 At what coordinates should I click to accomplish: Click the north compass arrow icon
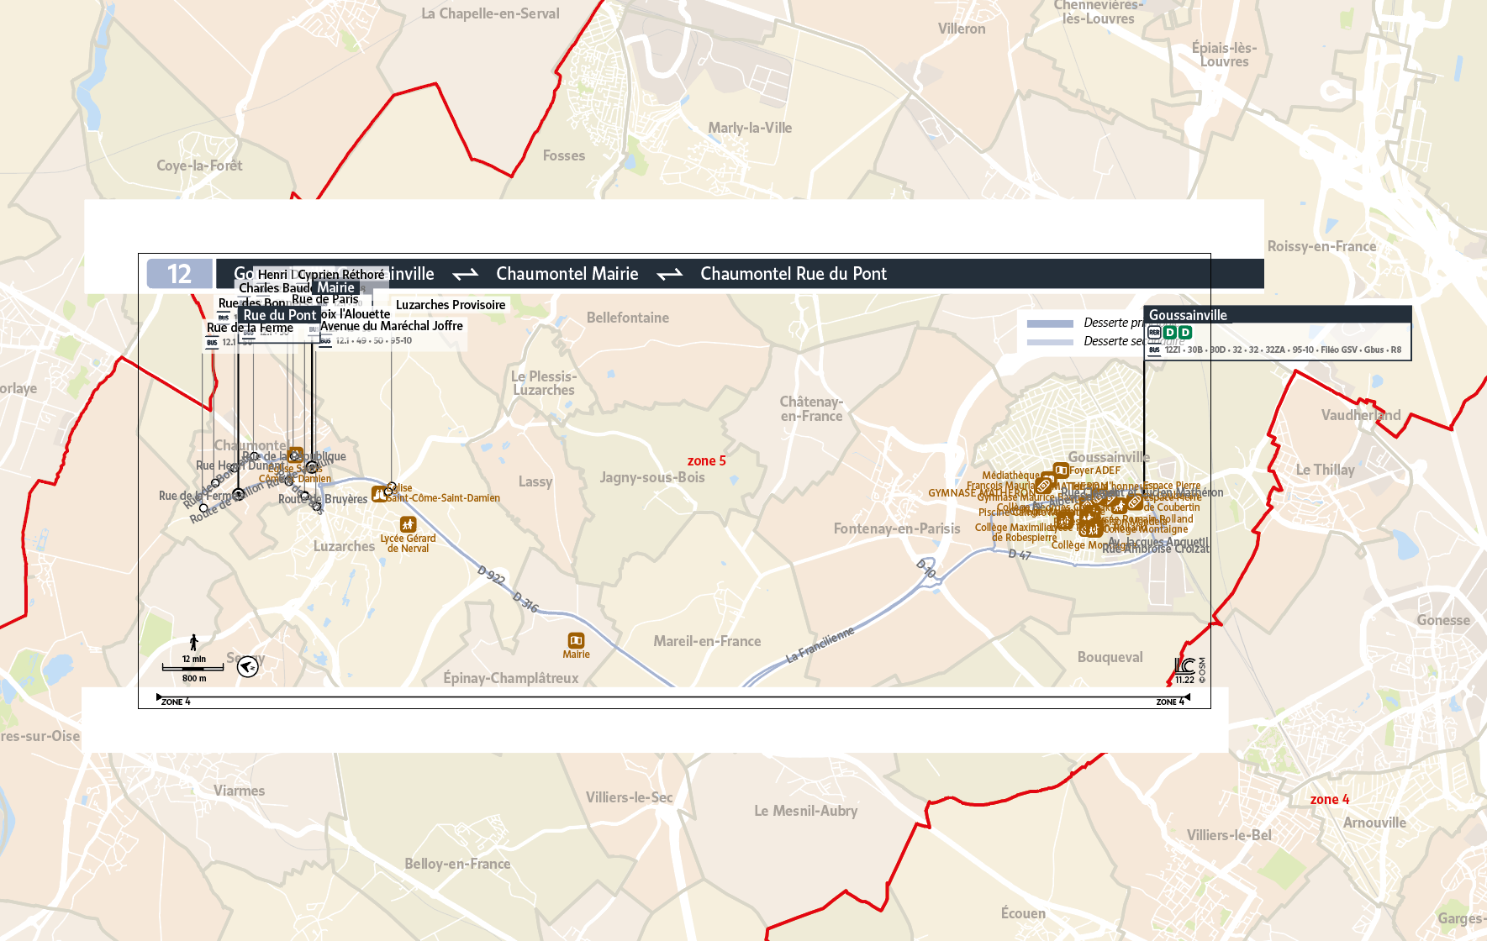point(247,667)
